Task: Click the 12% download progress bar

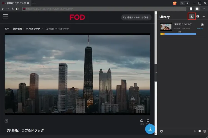Action: [178, 34]
